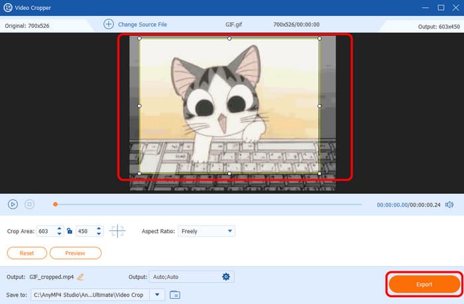464x304 pixels.
Task: Increase the crop width with up arrow
Action: coord(59,228)
